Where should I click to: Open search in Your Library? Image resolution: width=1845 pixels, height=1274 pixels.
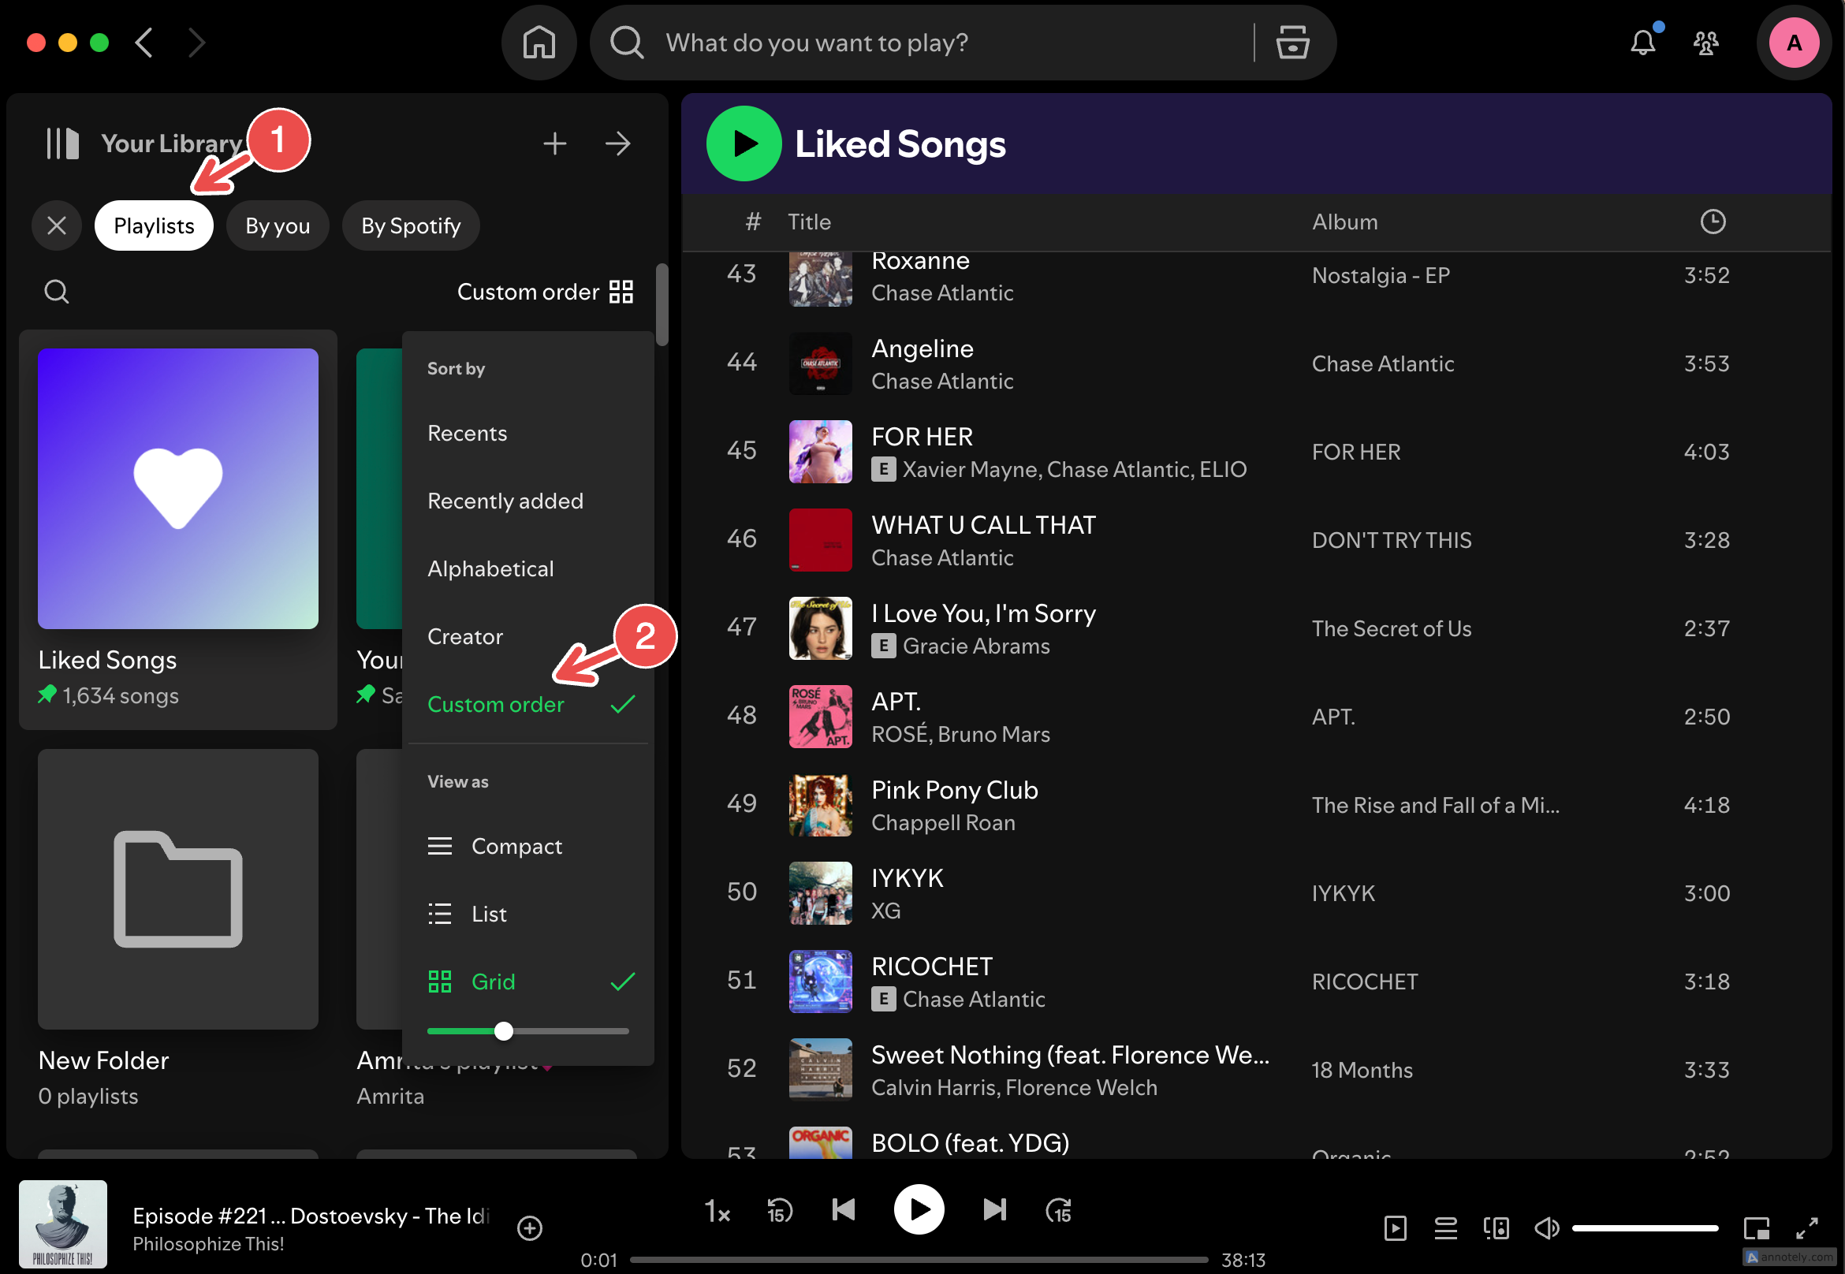56,290
